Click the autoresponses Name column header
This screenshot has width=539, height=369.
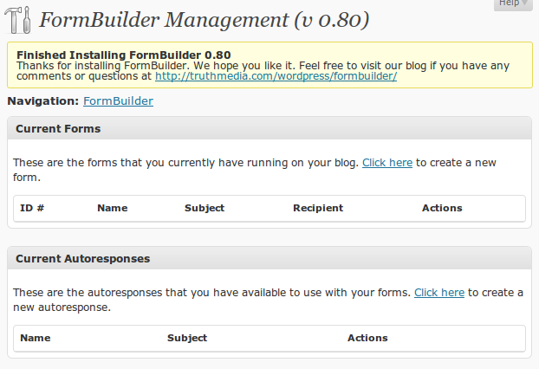(x=36, y=338)
